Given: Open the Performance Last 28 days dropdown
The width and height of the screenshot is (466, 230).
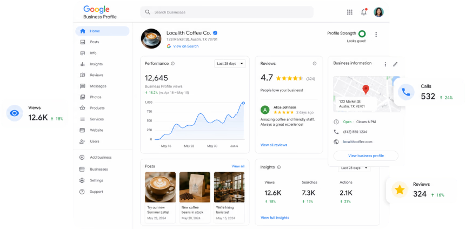Looking at the screenshot, I should pyautogui.click(x=230, y=64).
